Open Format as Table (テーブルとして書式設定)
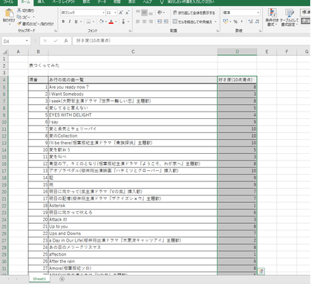Image resolution: width=334 pixels, height=284 pixels. tap(289, 17)
